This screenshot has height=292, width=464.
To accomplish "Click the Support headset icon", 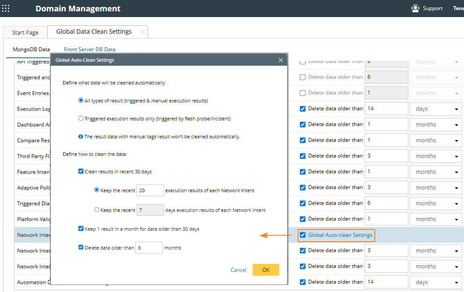I will click(x=415, y=8).
